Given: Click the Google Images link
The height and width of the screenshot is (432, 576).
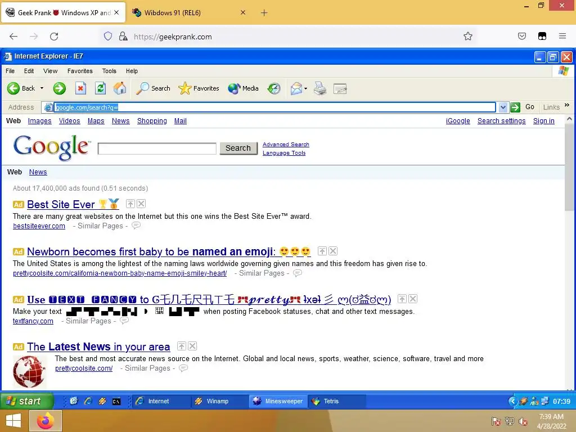Looking at the screenshot, I should (40, 121).
